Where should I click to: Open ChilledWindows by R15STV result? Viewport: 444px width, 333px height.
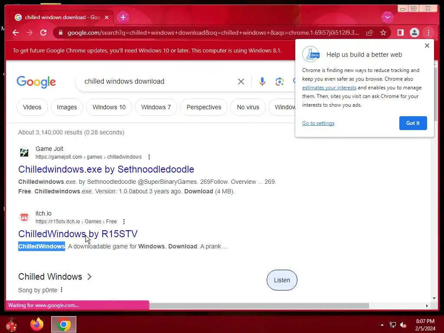(78, 234)
